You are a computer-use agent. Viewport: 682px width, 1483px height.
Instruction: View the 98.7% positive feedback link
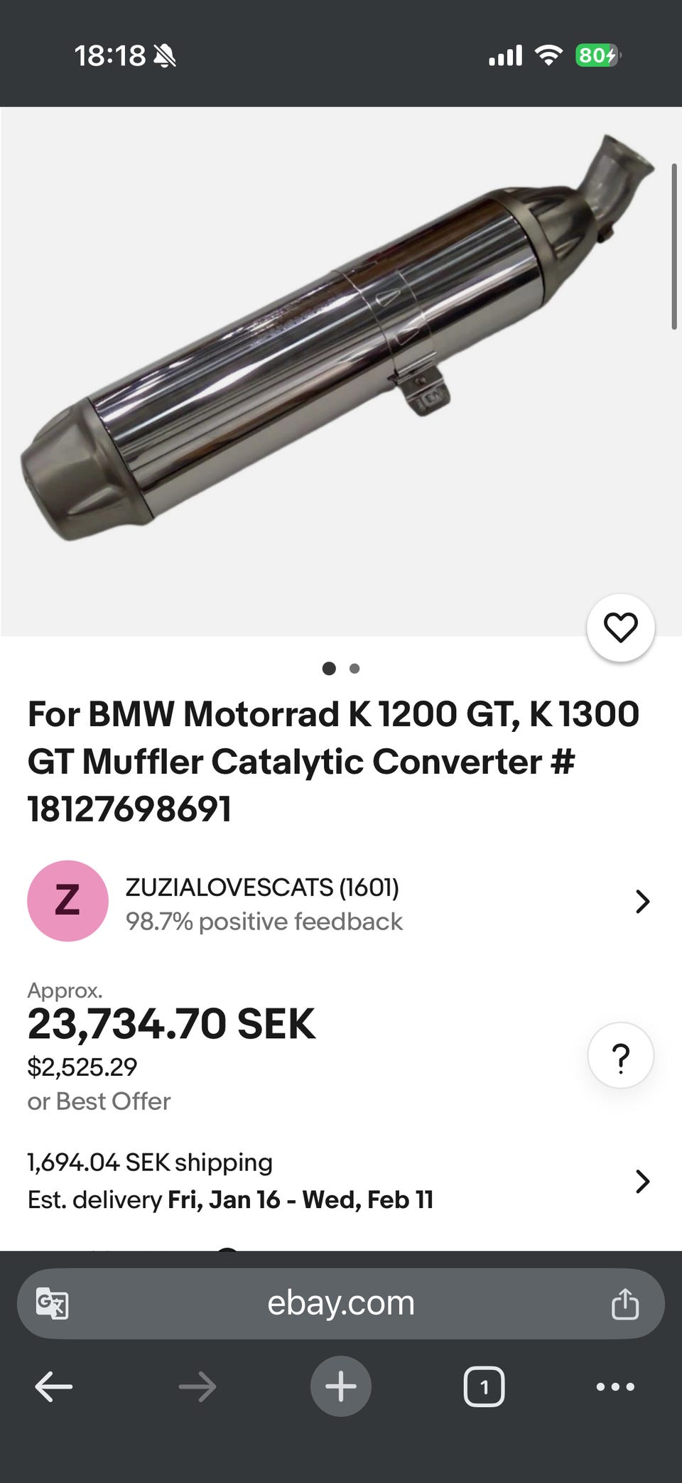(x=264, y=922)
